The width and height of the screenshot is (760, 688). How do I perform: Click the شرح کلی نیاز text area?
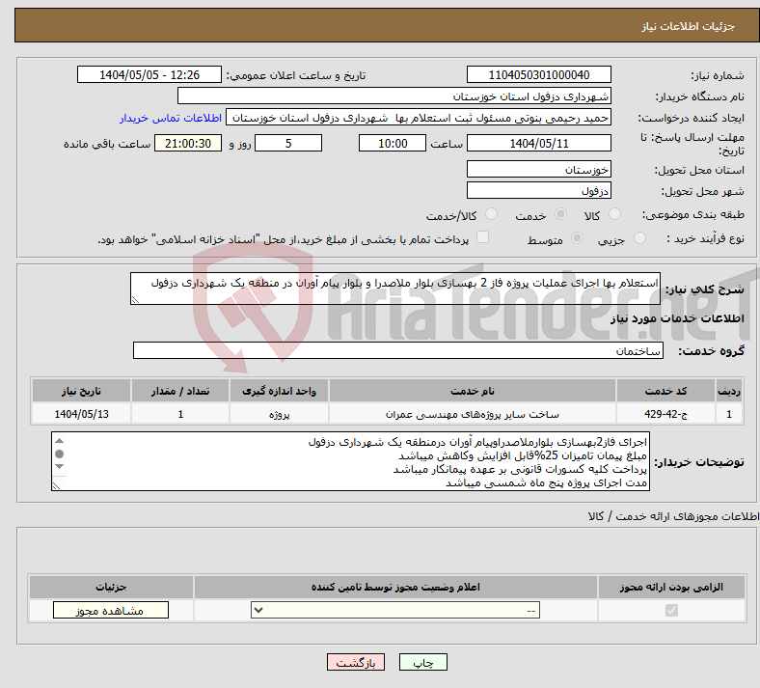(395, 289)
